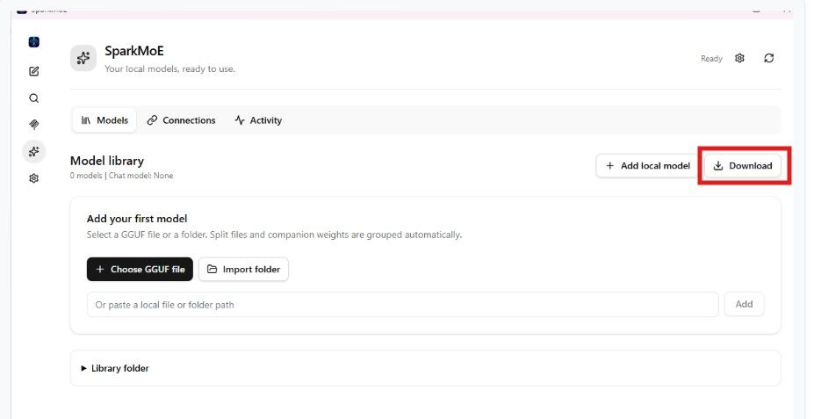Click the SparkMoE sparkle logo in header
This screenshot has width=814, height=419.
83,58
